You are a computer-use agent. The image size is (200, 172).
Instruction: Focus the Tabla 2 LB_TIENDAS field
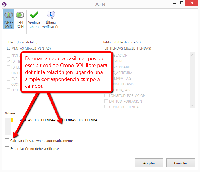(x=149, y=48)
